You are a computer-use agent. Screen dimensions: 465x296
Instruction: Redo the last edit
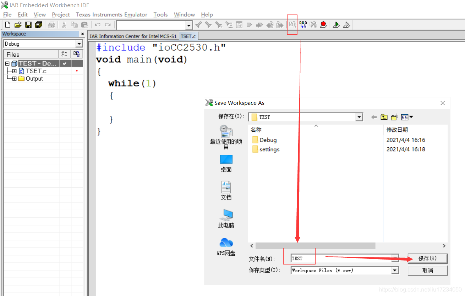(x=108, y=25)
